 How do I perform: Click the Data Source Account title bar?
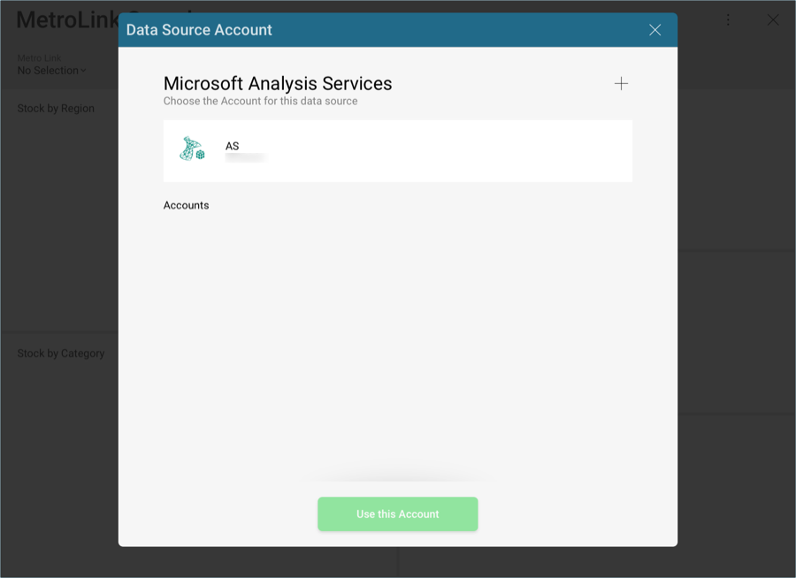tap(354, 30)
